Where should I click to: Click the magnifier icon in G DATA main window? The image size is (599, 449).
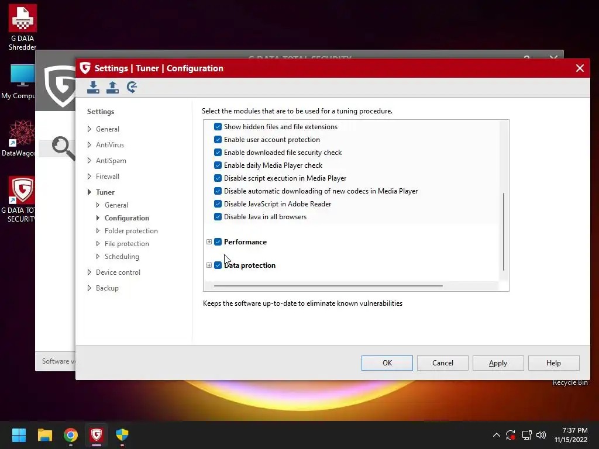click(63, 148)
